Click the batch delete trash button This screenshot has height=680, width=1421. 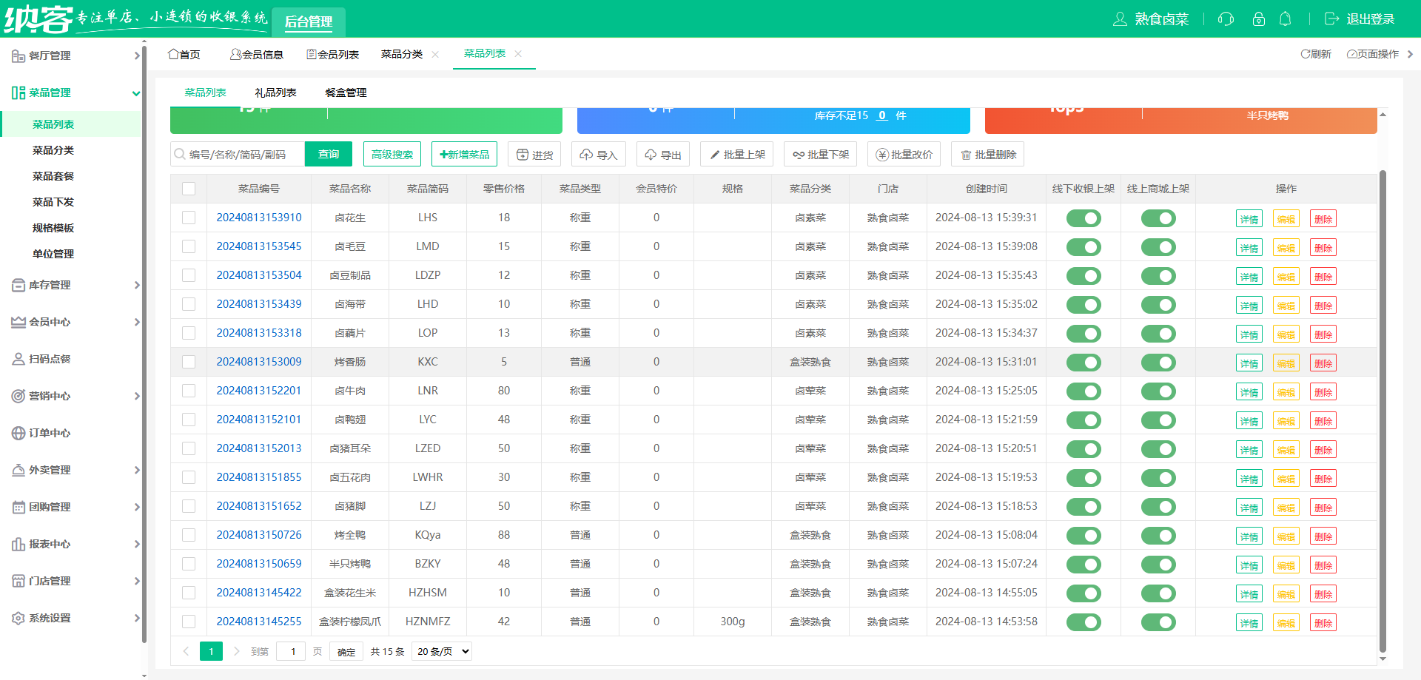(x=987, y=155)
